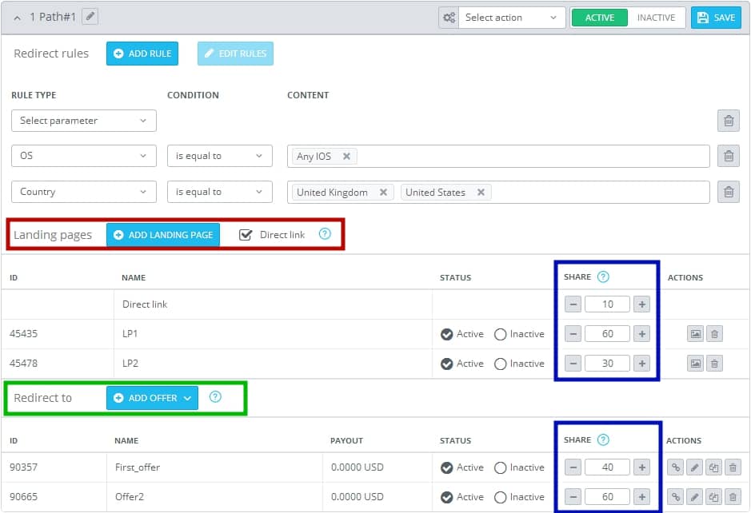
Task: Switch the path to ACTIVE
Action: tap(600, 18)
